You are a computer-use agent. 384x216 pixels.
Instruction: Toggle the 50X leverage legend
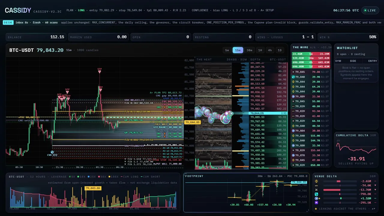pyautogui.click(x=102, y=177)
